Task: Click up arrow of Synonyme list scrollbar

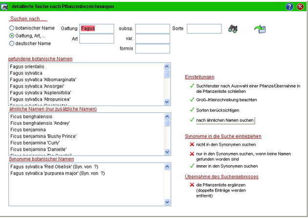Action: [167, 167]
